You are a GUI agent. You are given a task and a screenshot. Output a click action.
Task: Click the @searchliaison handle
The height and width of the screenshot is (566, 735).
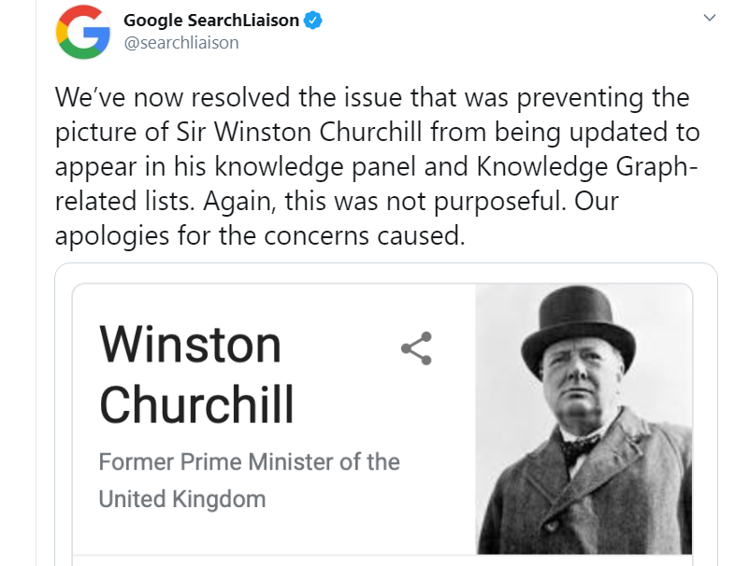pyautogui.click(x=181, y=42)
